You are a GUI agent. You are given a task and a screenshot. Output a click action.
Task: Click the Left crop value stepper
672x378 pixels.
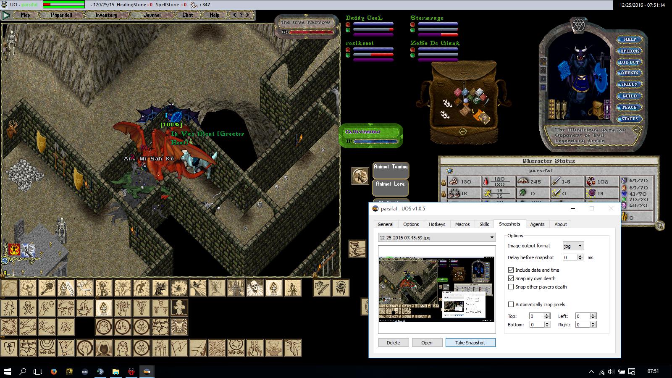pyautogui.click(x=593, y=316)
